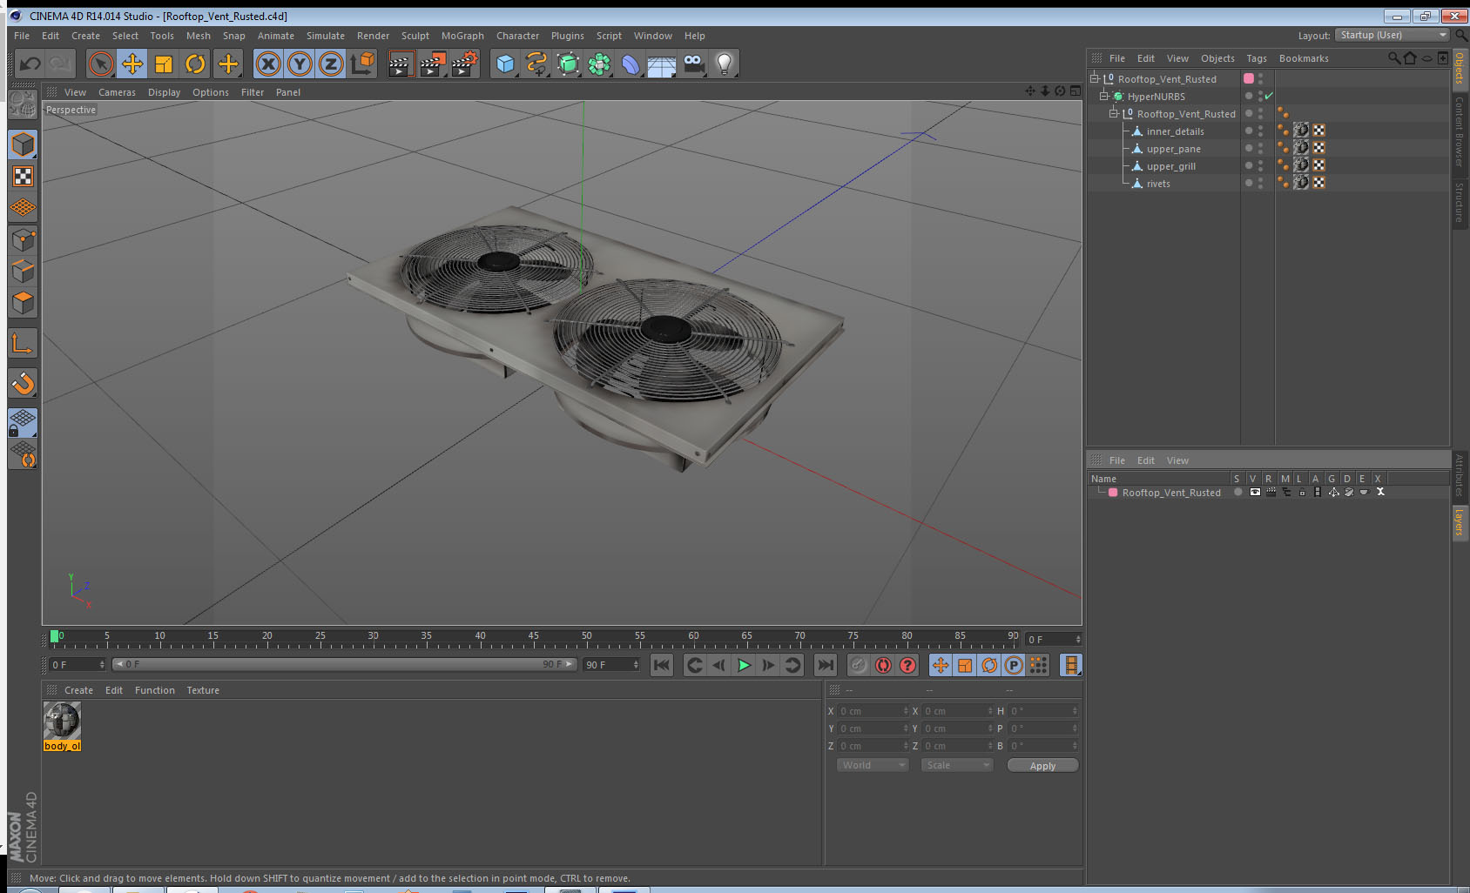Viewport: 1470px width, 893px height.
Task: Open Render Settings icon
Action: point(465,64)
